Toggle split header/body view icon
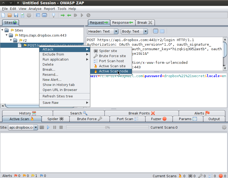The width and height of the screenshot is (228, 178). pos(156,31)
